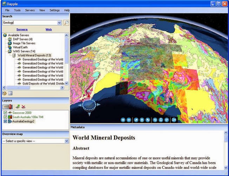The image size is (229, 176).
Task: Click the reset globe view button
Action: 174,120
